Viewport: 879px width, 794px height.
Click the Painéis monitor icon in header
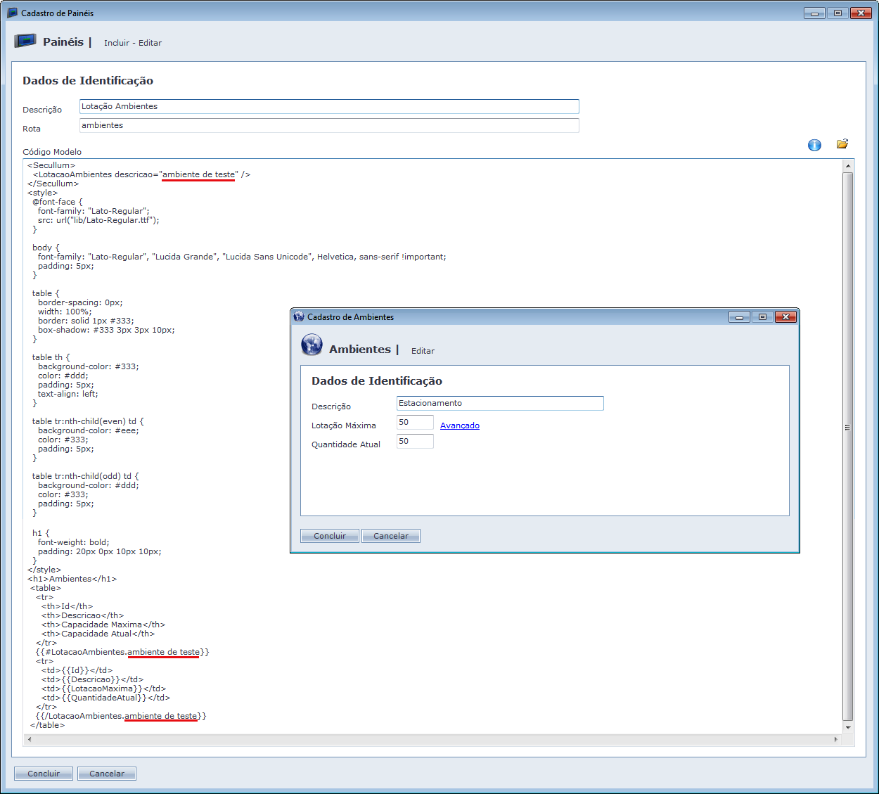[25, 41]
